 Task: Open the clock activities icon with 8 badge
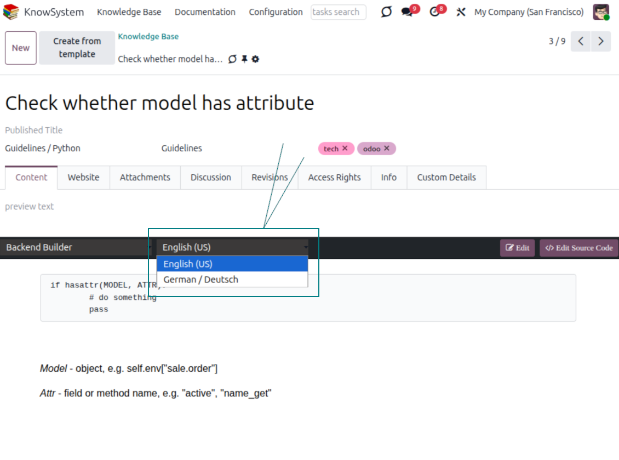435,12
